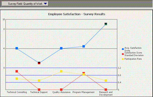Select the Technical Support yellow participation point
The width and height of the screenshot is (153, 97).
pos(39,81)
